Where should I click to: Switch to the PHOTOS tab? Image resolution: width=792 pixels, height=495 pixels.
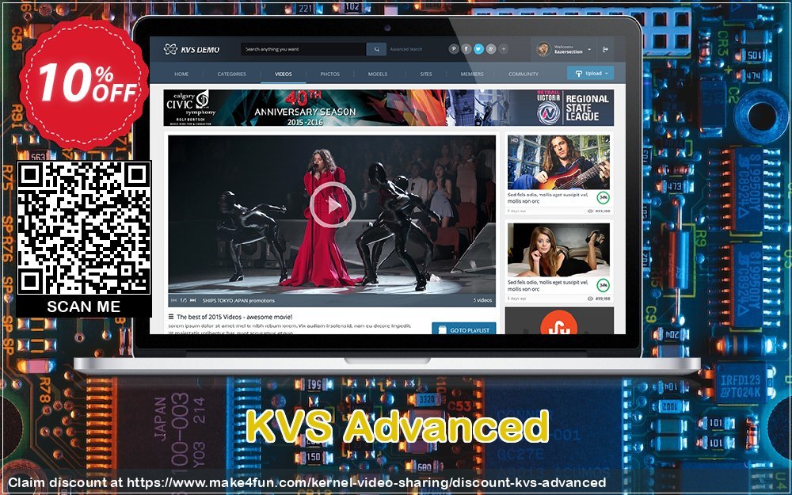click(x=329, y=74)
